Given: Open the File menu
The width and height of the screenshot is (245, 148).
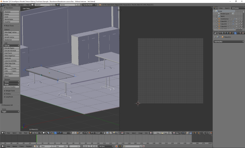Looking at the screenshot, I should (8, 4).
